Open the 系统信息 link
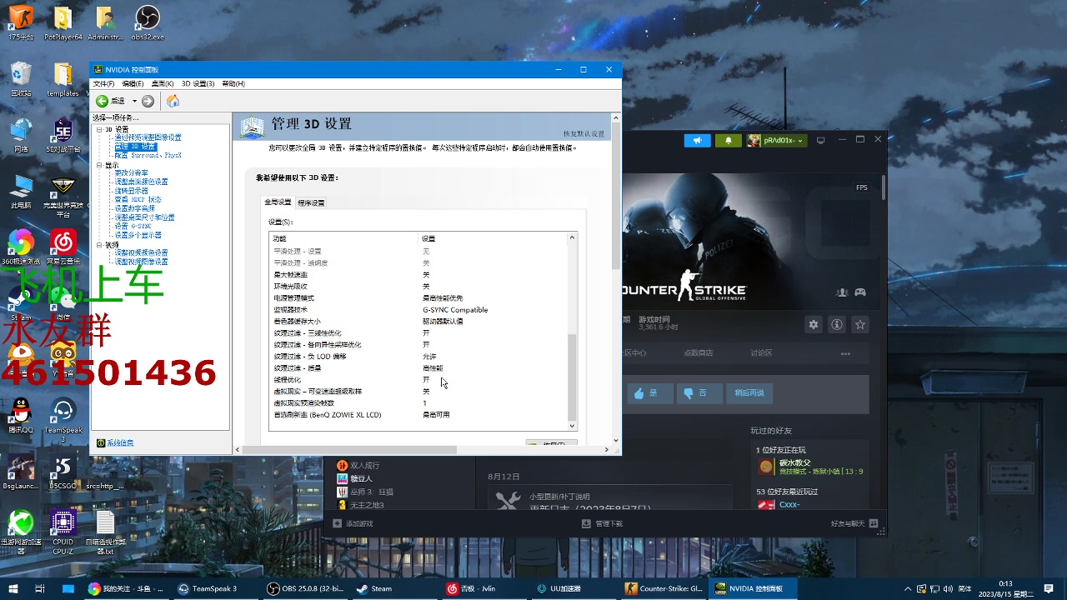Screen dimensions: 1067x600 pos(120,442)
